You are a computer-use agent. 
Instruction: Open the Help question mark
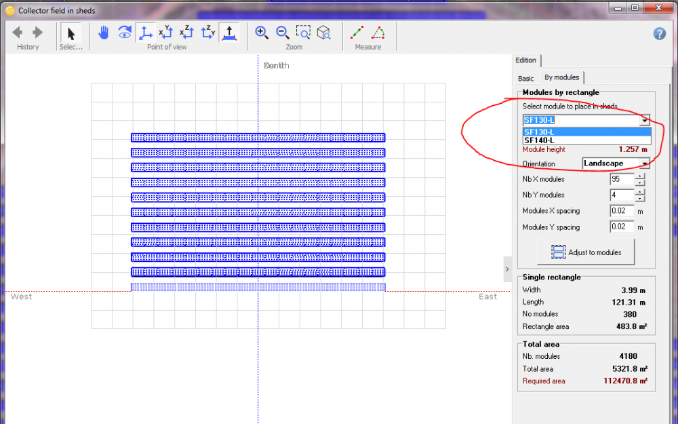[659, 33]
